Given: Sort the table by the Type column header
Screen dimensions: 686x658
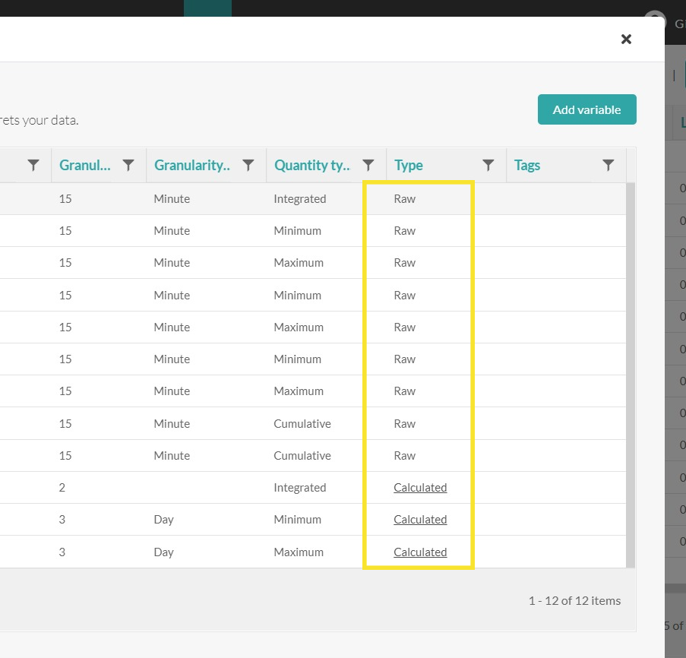Looking at the screenshot, I should (x=408, y=165).
